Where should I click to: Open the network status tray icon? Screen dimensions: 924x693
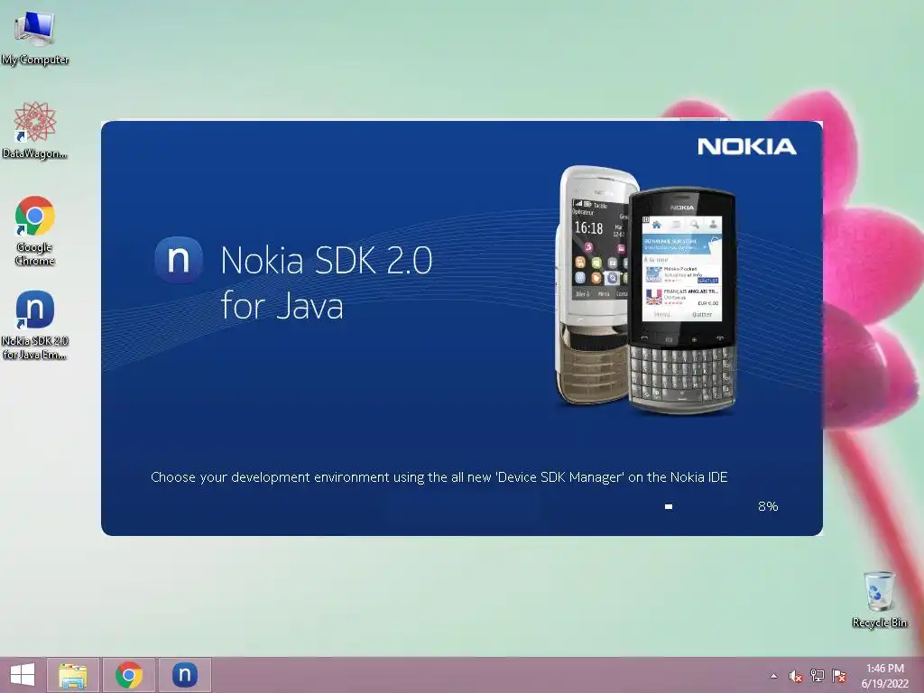(818, 676)
